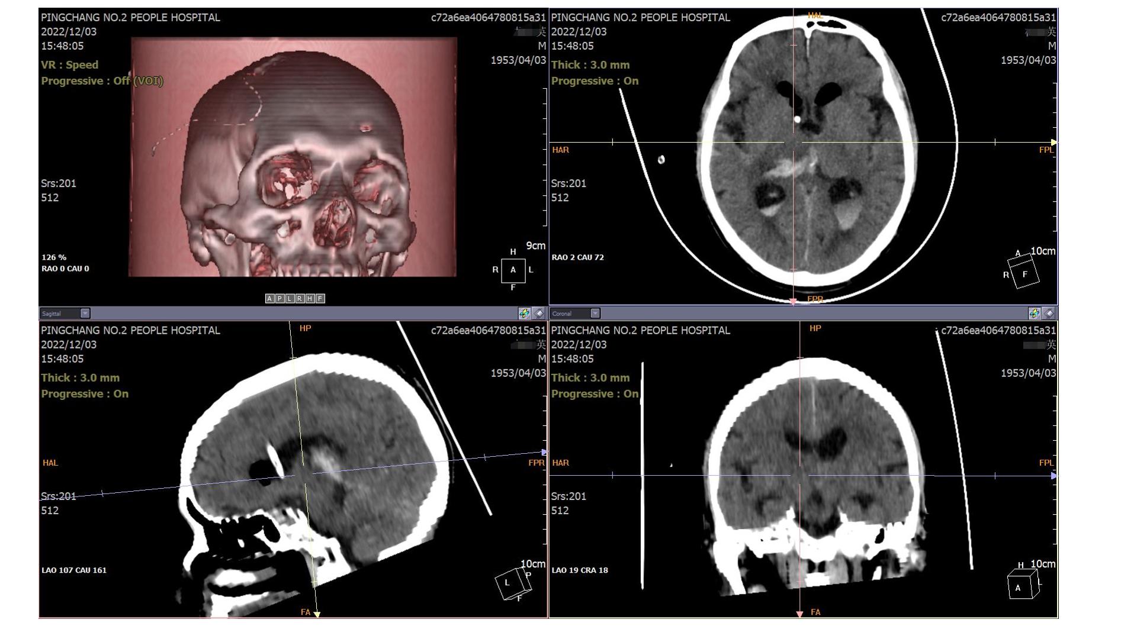
Task: Click Progressive : Off (VOI) label
Action: 102,81
